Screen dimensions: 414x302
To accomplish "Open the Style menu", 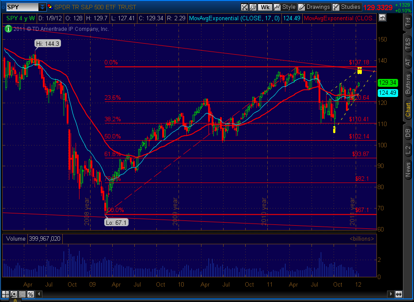I will pyautogui.click(x=285, y=7).
